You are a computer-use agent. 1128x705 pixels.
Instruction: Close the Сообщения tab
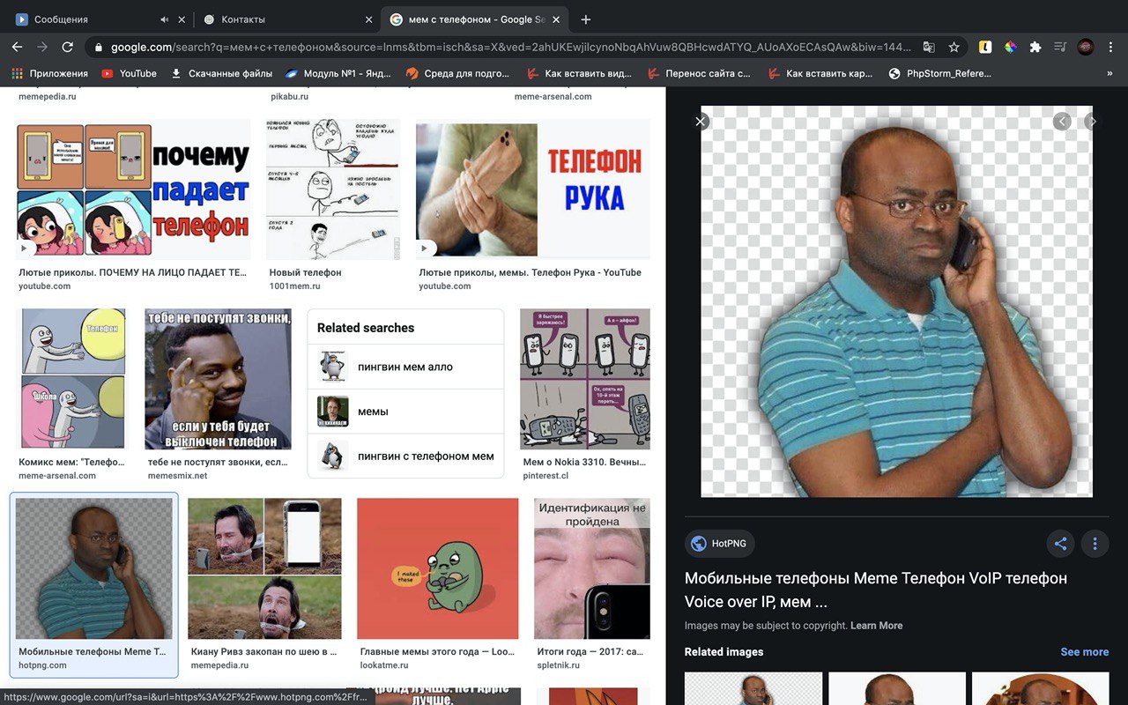pos(182,19)
